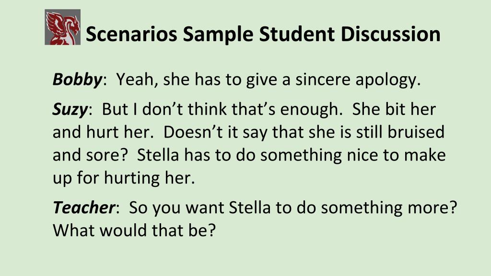Select the speaker name 'Bobby'

(x=77, y=79)
